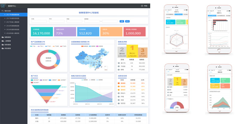Toggle the teal legend entry above the funnel
The width and height of the screenshot is (239, 124).
35,80
